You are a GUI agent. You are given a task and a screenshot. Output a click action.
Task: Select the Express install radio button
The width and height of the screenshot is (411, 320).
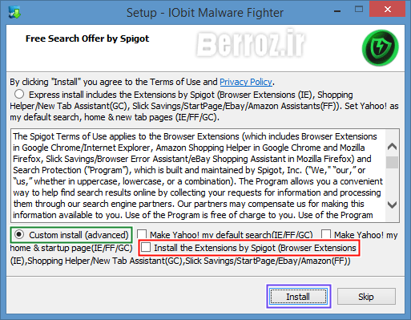(x=19, y=94)
